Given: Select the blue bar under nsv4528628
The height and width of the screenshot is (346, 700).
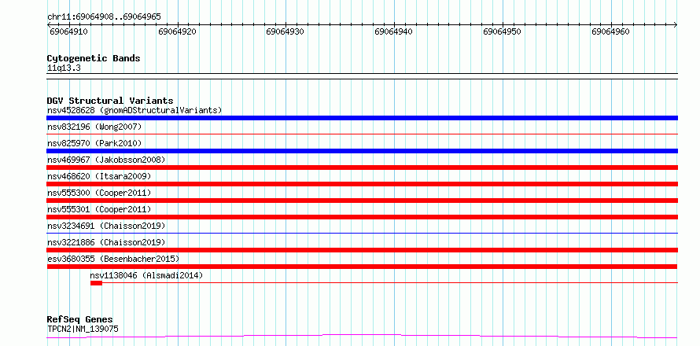Looking at the screenshot, I should (x=362, y=118).
